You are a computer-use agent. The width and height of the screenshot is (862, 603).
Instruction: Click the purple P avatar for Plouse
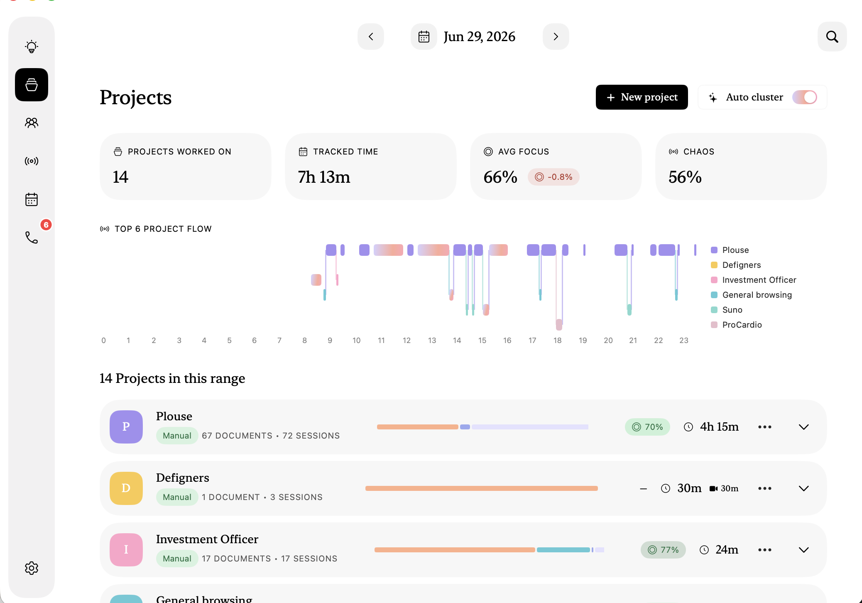126,427
